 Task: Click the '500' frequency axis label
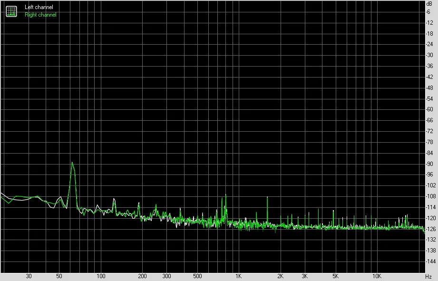point(197,276)
